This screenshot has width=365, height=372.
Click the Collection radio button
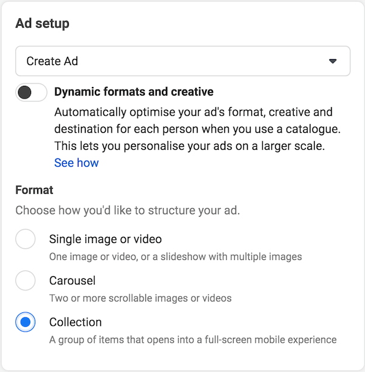[x=26, y=322]
